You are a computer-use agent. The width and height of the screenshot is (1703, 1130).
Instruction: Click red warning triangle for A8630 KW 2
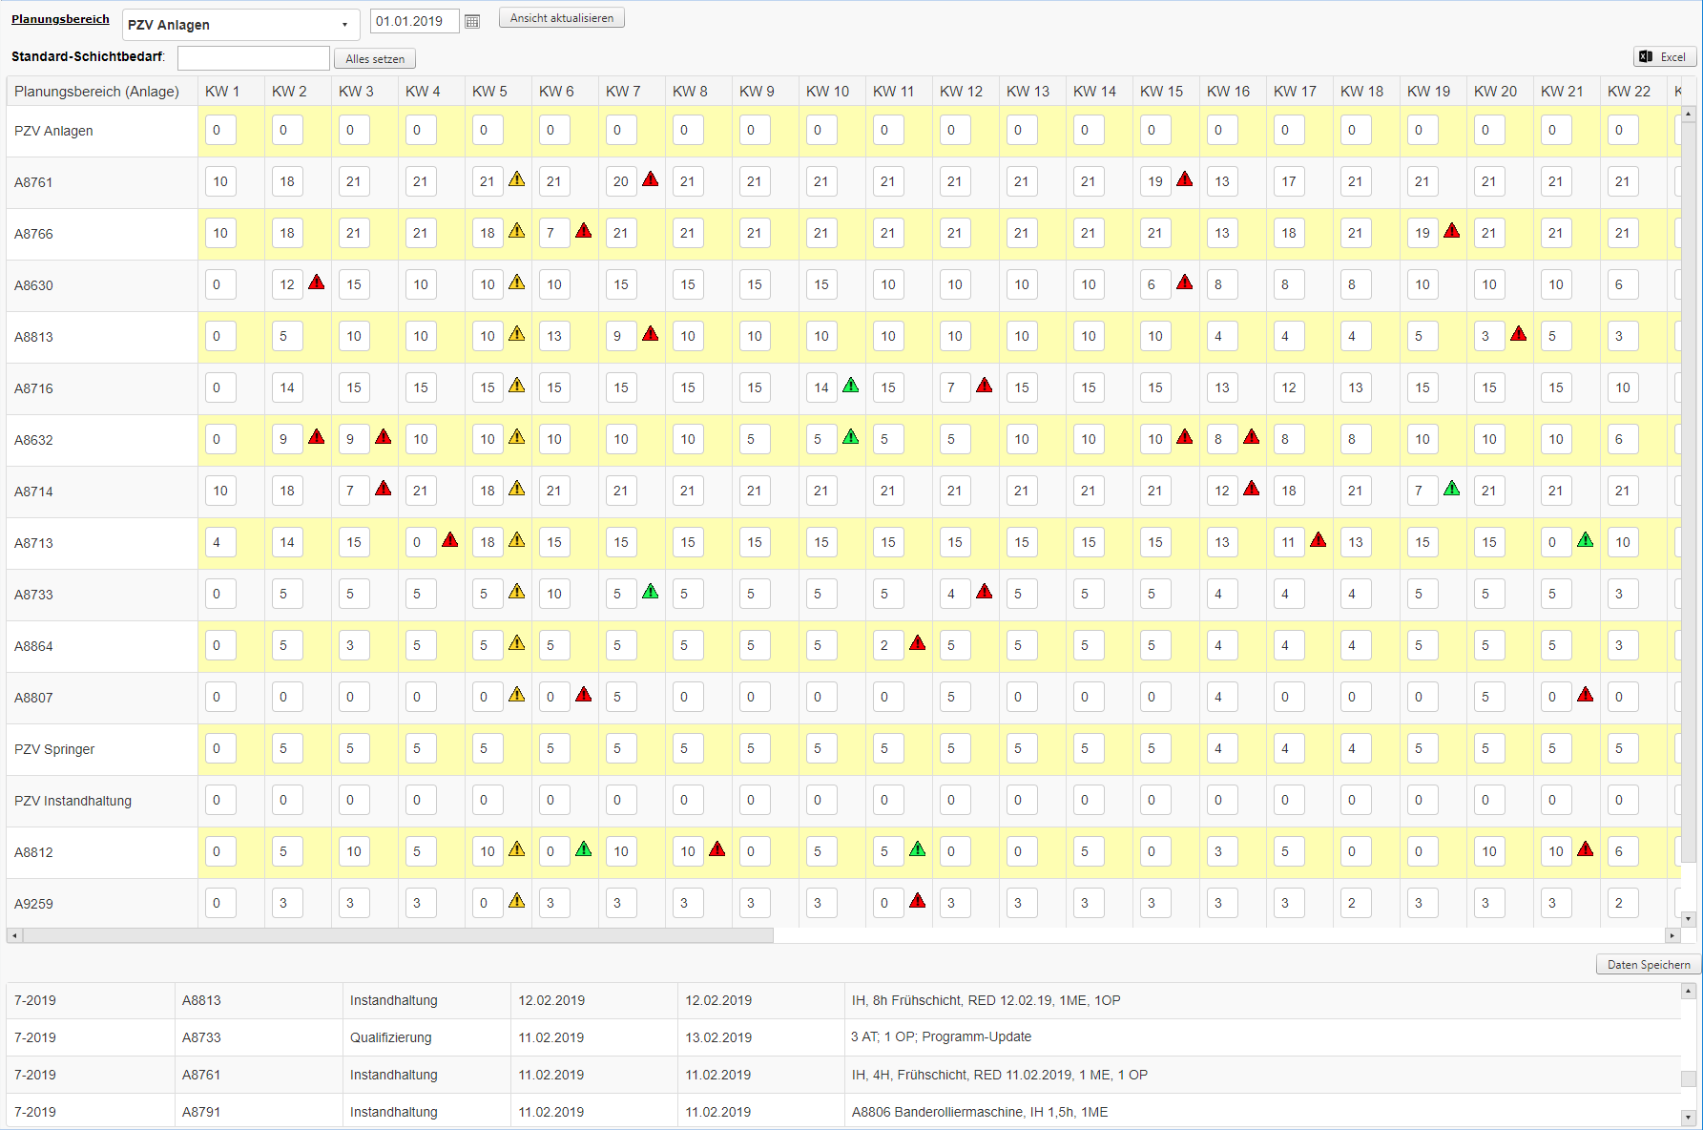click(x=317, y=282)
